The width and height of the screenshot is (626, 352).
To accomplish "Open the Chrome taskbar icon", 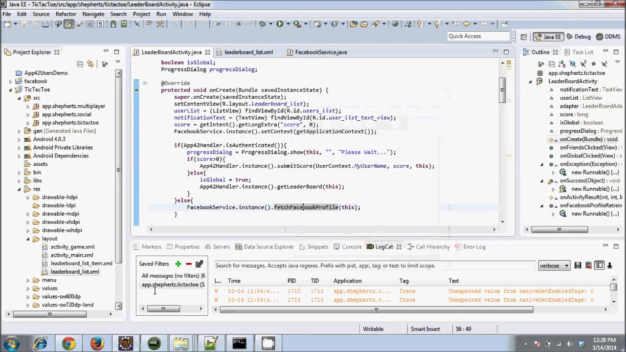I will 68,344.
